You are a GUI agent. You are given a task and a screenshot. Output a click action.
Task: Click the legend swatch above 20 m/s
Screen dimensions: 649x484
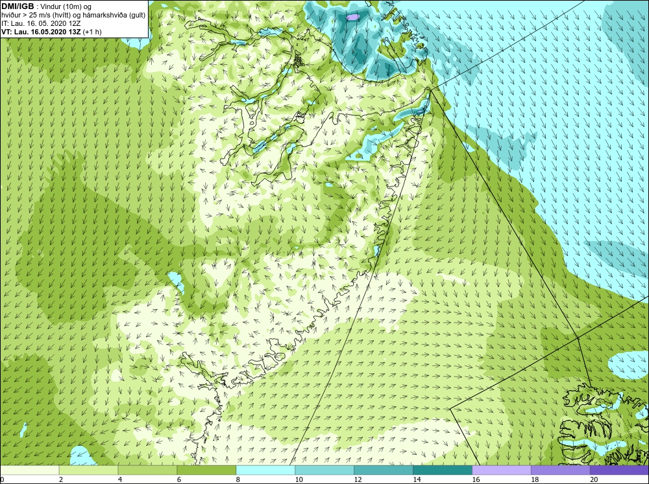point(619,470)
